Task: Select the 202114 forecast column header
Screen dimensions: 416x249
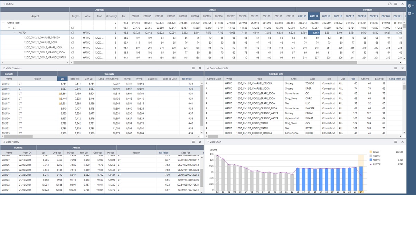Action: (x=314, y=16)
